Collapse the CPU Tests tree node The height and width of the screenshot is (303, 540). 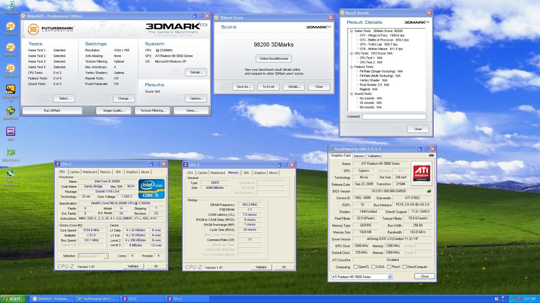[x=351, y=53]
